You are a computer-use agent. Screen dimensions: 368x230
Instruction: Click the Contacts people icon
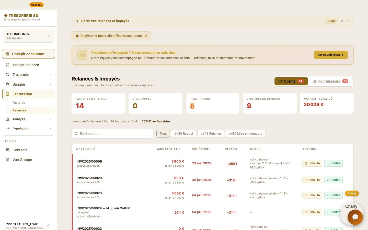pyautogui.click(x=8, y=150)
